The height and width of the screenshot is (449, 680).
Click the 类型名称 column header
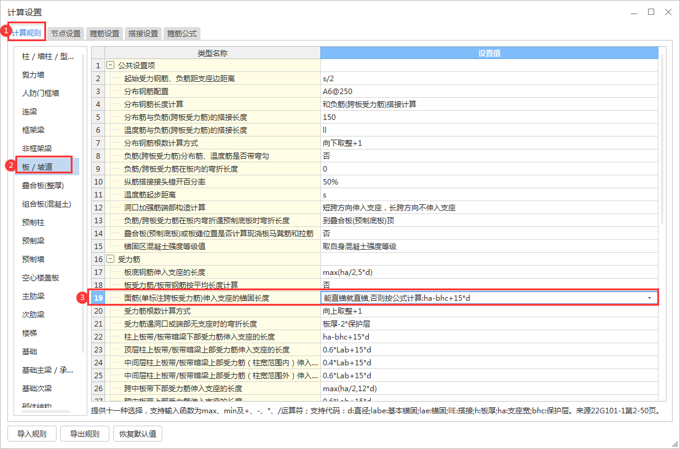click(213, 53)
